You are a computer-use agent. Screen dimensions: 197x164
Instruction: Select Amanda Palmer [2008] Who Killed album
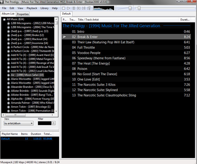tap(33, 103)
